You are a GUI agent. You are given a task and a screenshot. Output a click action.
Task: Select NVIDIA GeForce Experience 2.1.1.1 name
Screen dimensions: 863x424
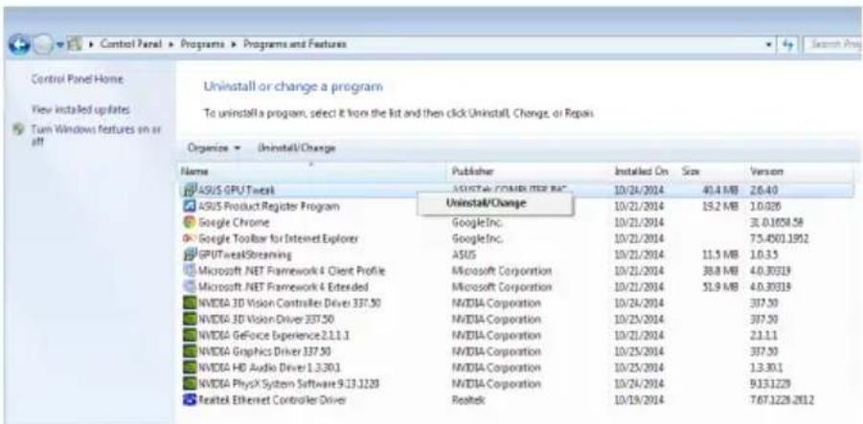point(273,335)
